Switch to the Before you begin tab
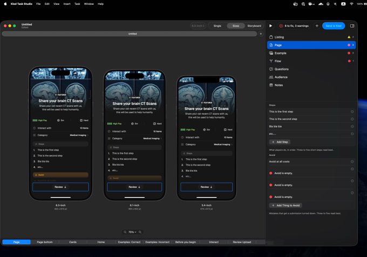Image resolution: width=367 pixels, height=257 pixels. [186, 242]
